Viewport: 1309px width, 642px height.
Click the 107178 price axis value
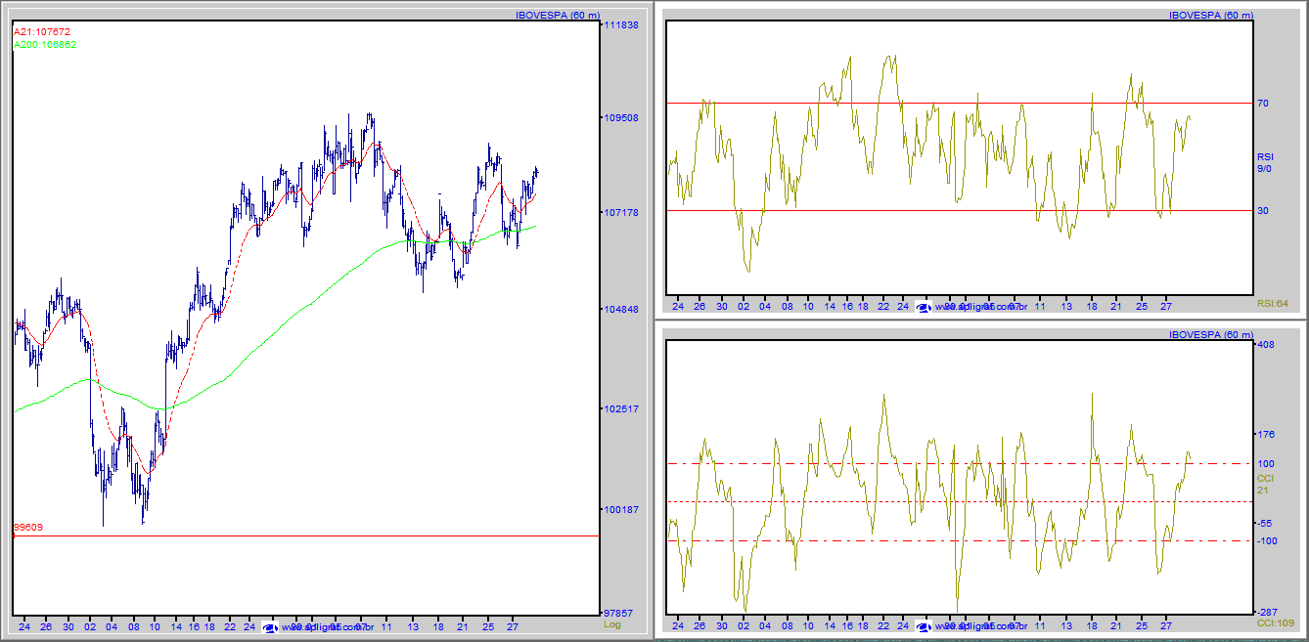(x=622, y=212)
